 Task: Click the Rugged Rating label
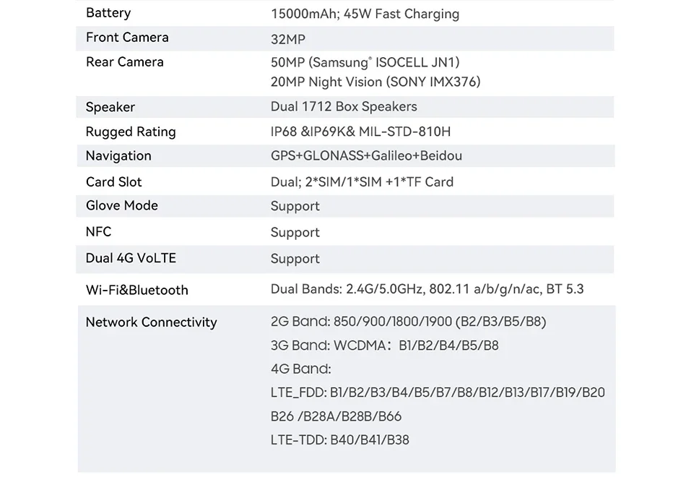point(131,132)
